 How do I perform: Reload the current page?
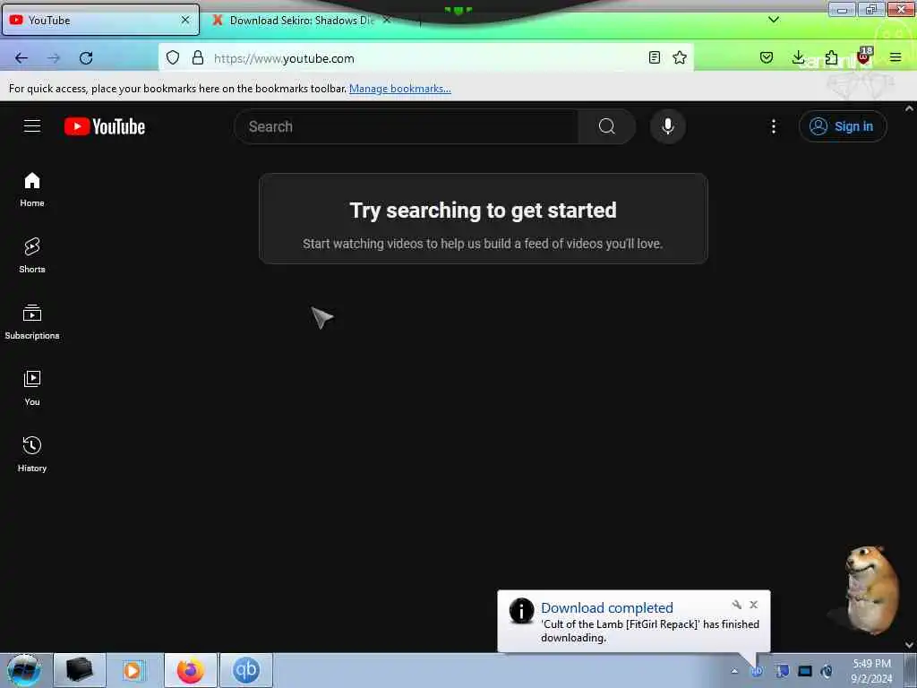pyautogui.click(x=86, y=58)
